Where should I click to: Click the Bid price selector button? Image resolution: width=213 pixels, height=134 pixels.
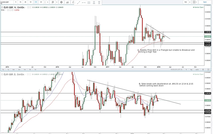186,2
